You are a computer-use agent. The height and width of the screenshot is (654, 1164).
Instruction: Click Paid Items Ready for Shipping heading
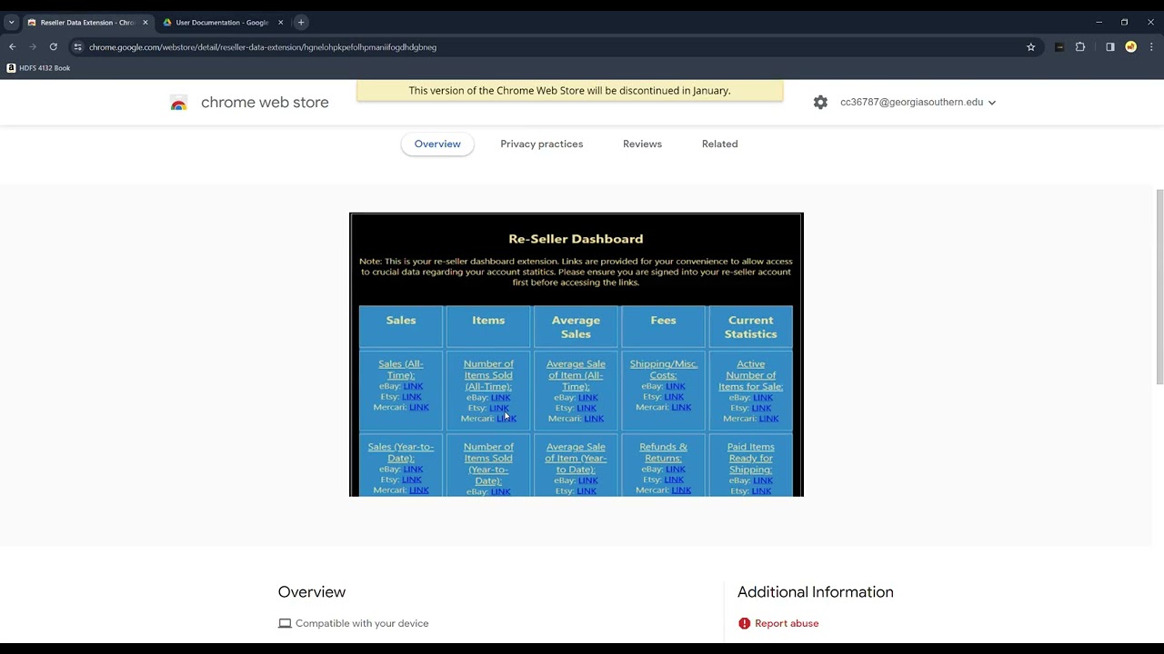750,458
